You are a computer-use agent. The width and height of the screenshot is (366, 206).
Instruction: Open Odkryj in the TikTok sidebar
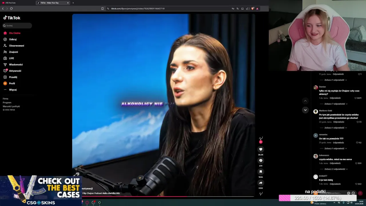coord(10,39)
